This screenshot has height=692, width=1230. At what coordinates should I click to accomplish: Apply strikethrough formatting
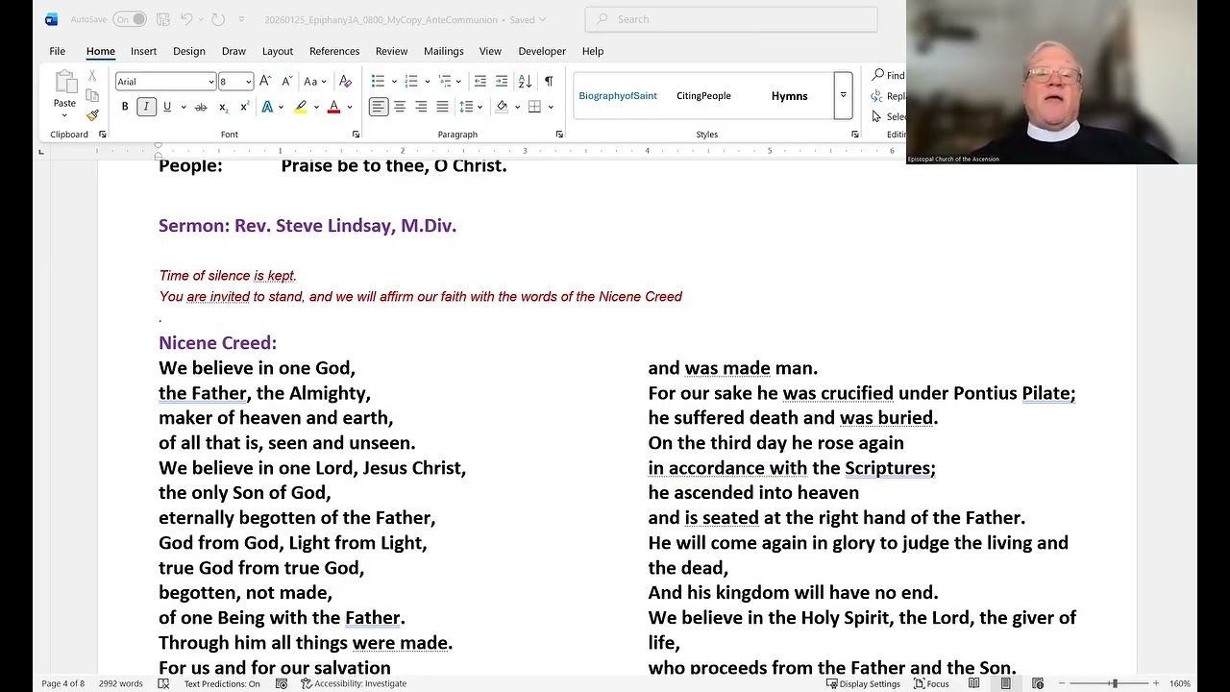coord(201,107)
